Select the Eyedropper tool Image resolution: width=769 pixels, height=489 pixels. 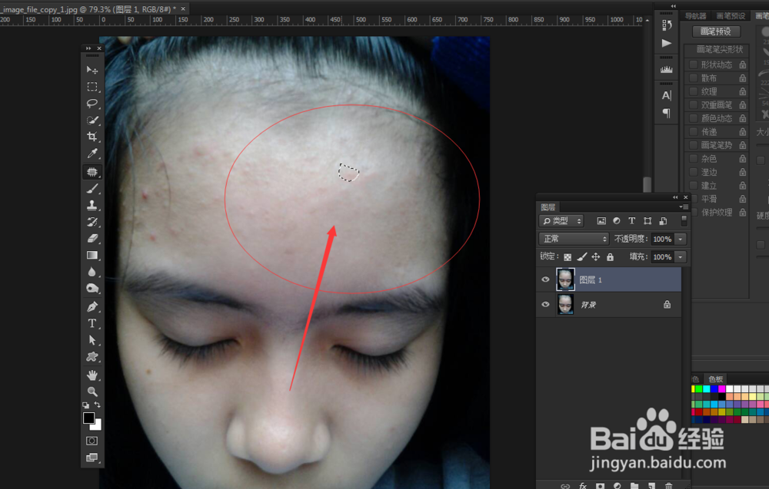coord(92,154)
